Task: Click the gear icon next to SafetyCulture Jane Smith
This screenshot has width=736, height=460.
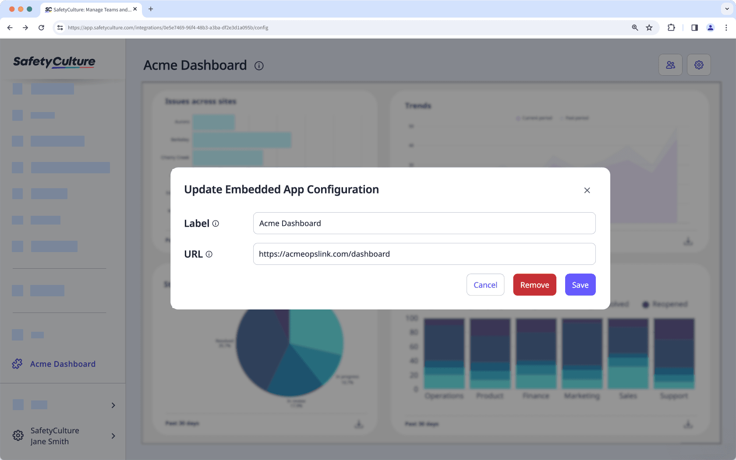Action: 18,435
